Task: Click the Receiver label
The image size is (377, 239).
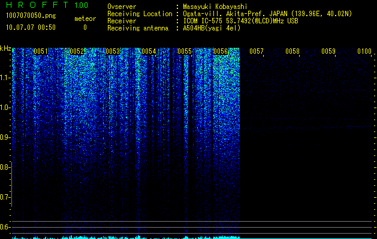Action: [122, 21]
